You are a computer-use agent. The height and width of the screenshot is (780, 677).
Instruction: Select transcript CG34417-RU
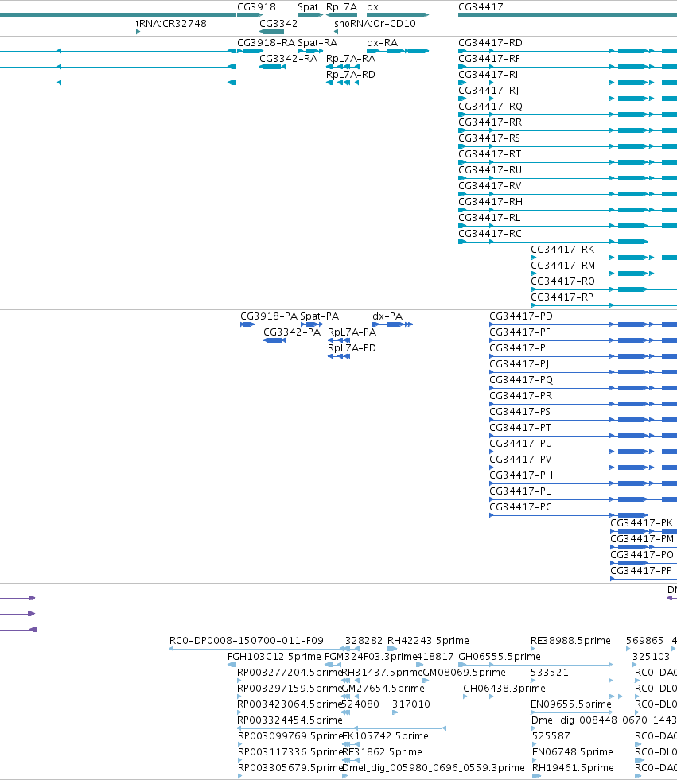point(490,170)
